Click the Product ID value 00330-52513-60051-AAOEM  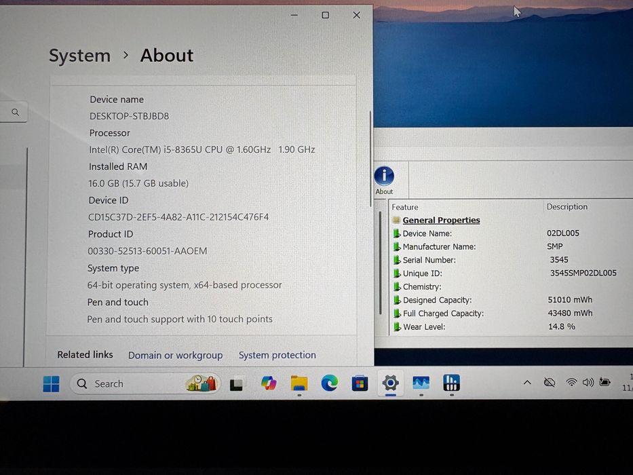(x=147, y=251)
